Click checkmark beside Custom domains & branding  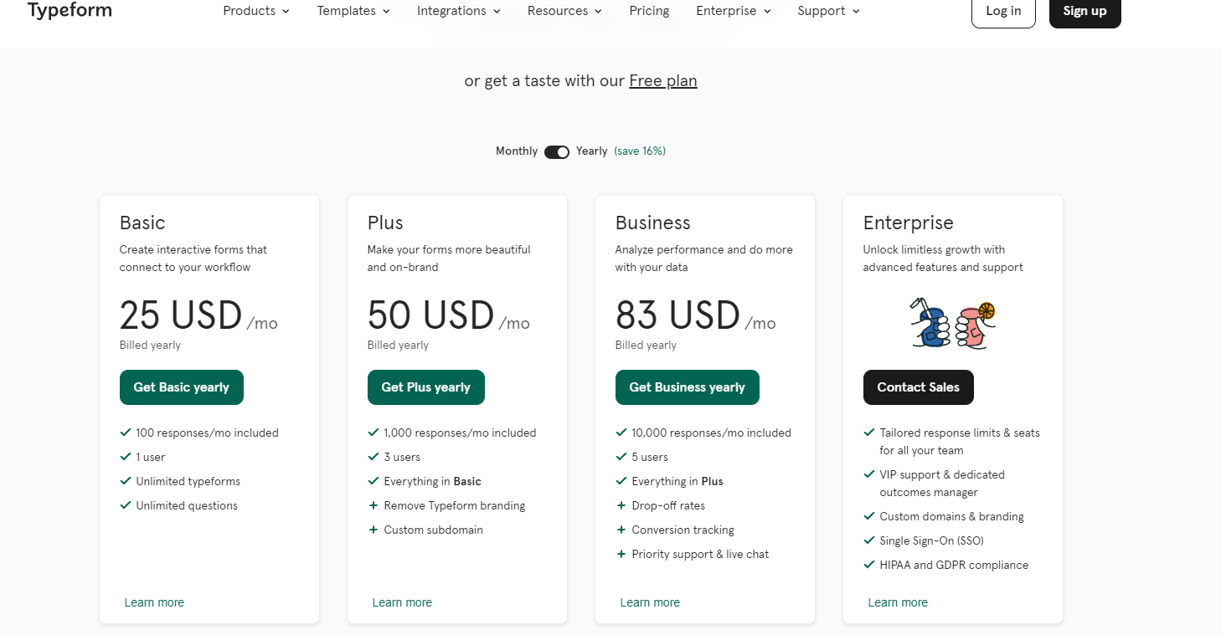point(869,516)
